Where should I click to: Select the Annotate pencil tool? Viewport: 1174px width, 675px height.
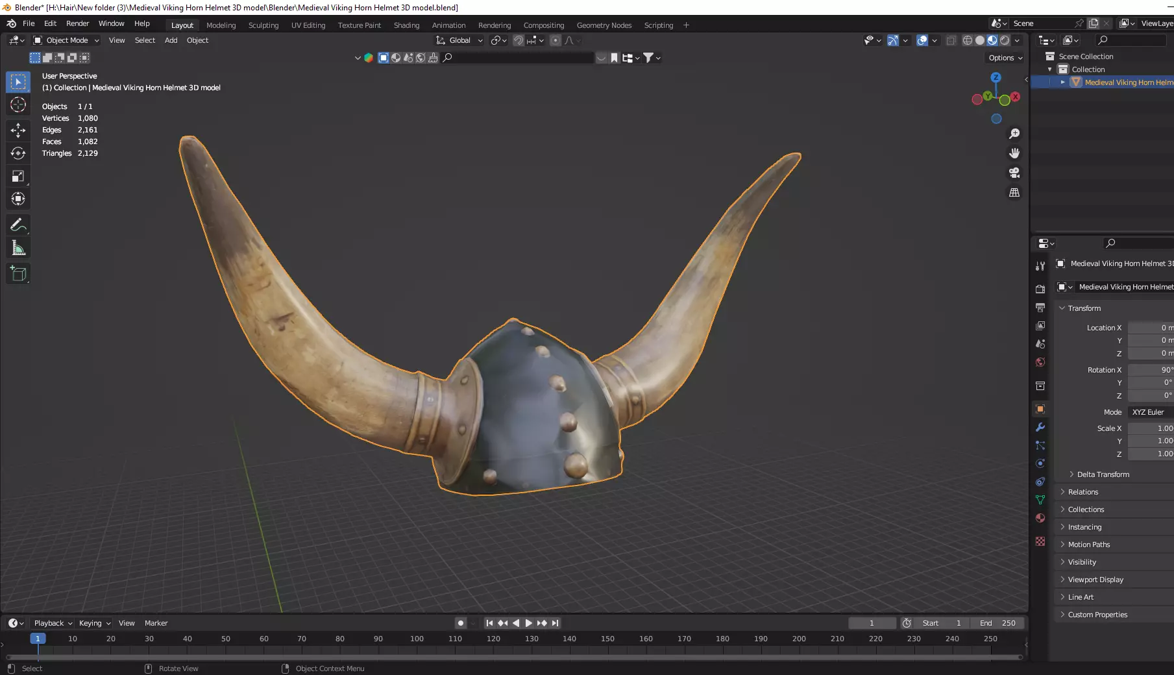(x=18, y=225)
